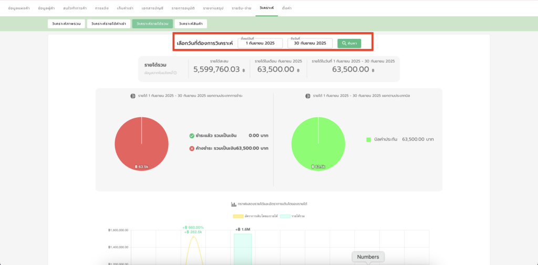Click the pie icon of bill-type chart title
538x265 pixels.
click(x=308, y=96)
